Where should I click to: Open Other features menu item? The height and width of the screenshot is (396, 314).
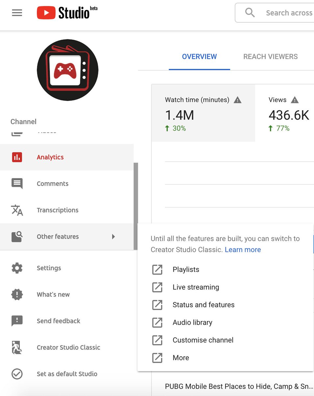67,236
